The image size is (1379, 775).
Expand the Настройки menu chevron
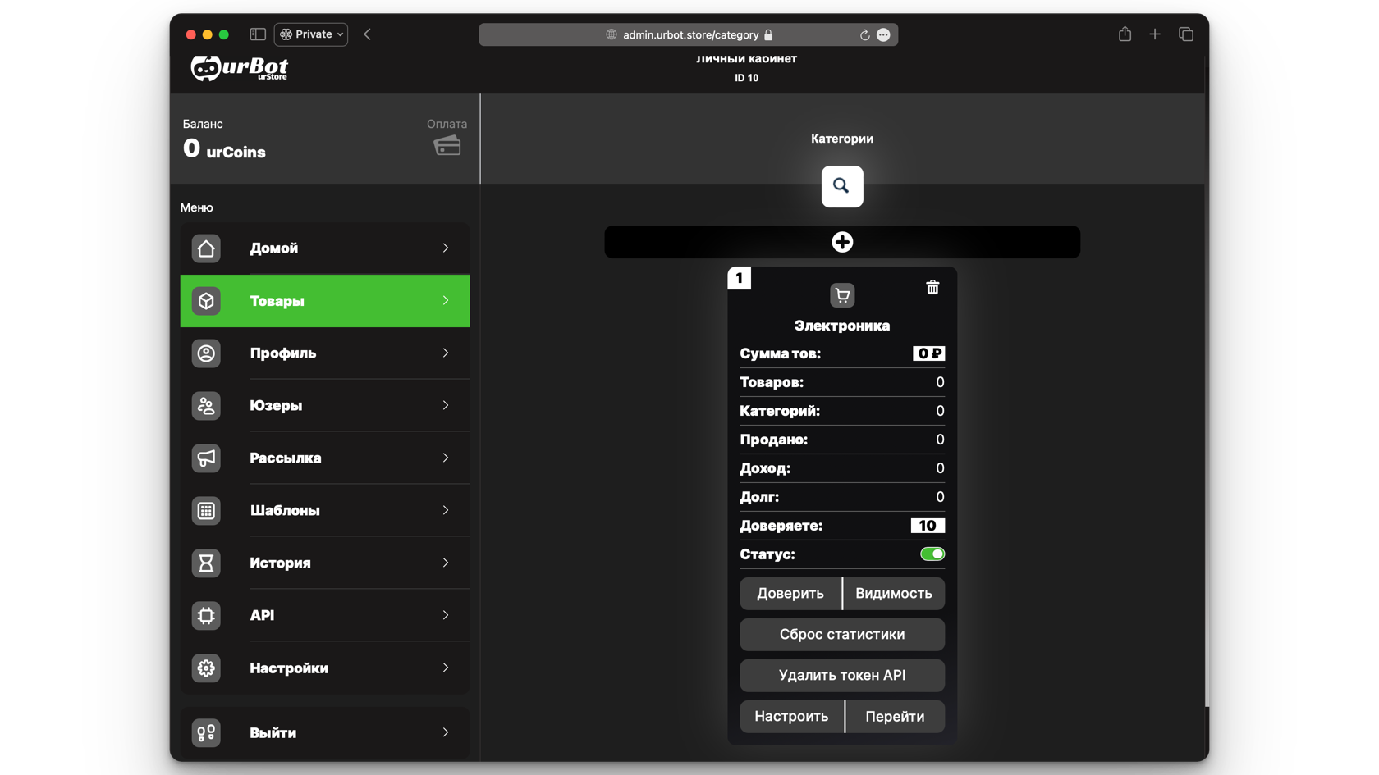click(x=446, y=668)
